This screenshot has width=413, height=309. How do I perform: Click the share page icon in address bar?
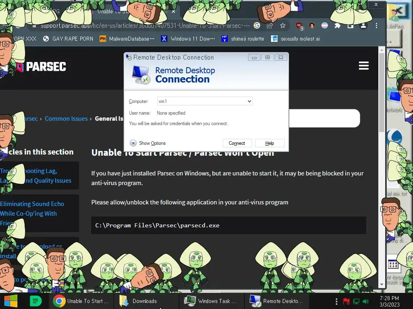coord(270,25)
